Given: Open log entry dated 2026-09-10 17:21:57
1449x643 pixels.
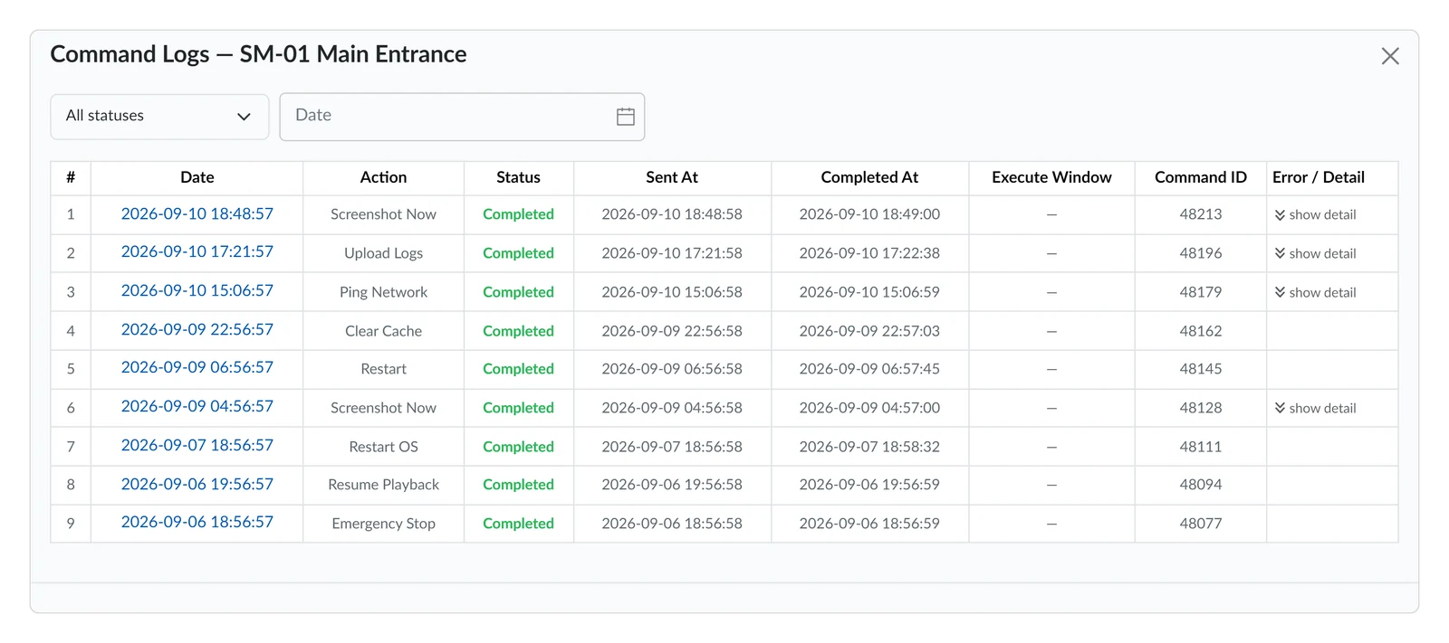Looking at the screenshot, I should (197, 252).
